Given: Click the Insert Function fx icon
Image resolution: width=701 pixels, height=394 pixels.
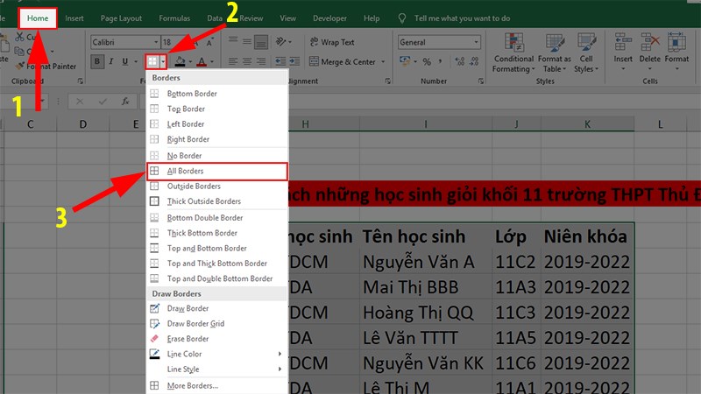Looking at the screenshot, I should pyautogui.click(x=125, y=102).
